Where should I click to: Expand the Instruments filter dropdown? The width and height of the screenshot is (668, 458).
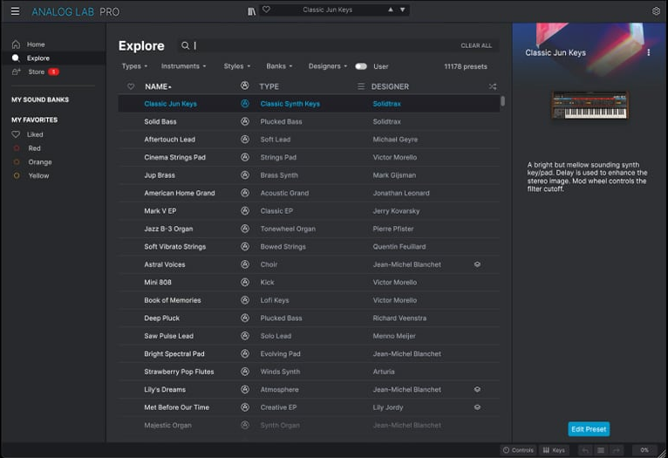point(184,66)
